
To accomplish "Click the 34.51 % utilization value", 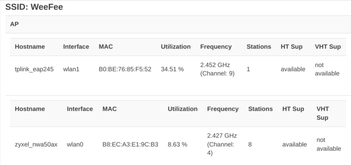I will tap(172, 69).
